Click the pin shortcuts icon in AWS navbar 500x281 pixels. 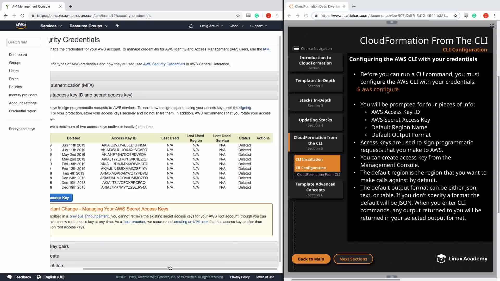117,26
